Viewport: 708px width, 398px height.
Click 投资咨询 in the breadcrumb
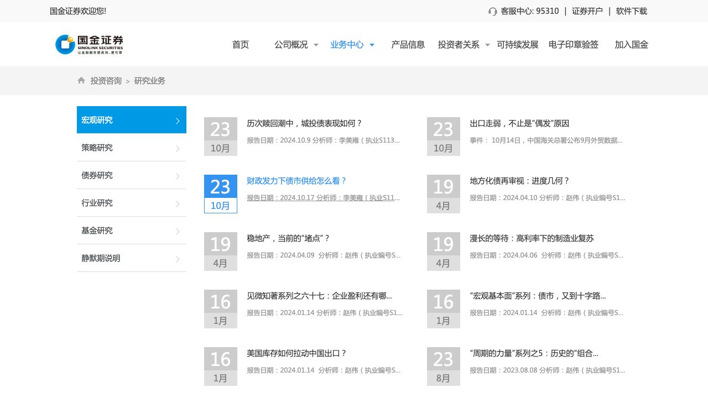pyautogui.click(x=106, y=81)
